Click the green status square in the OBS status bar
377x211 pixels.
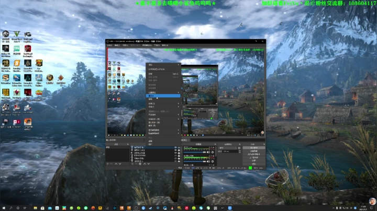pyautogui.click(x=250, y=168)
